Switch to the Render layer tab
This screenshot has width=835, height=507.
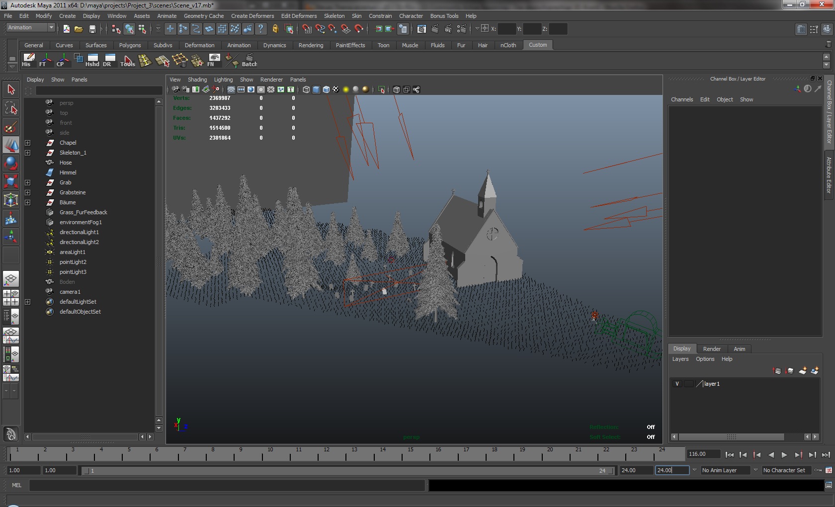(x=712, y=349)
